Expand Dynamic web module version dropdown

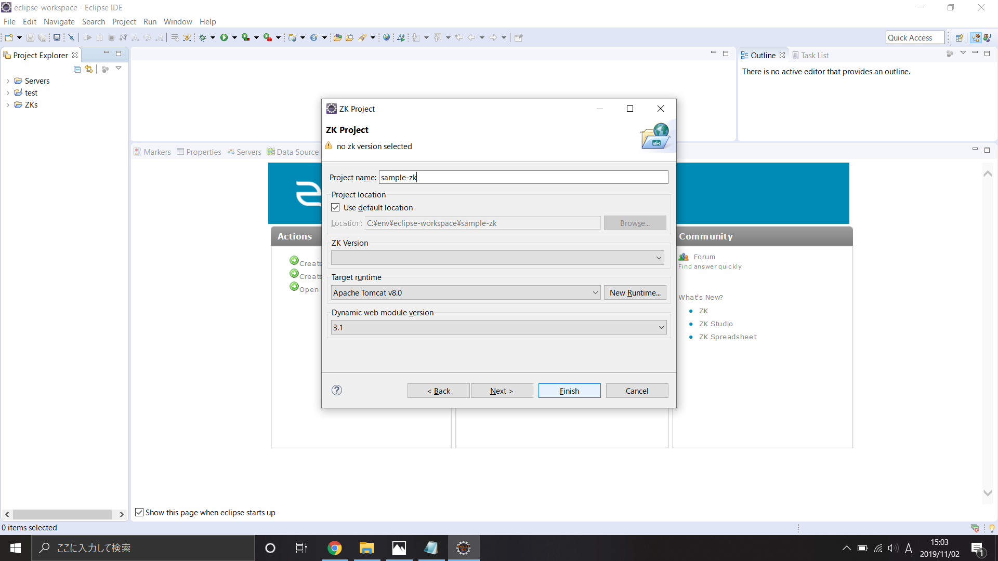click(x=498, y=327)
